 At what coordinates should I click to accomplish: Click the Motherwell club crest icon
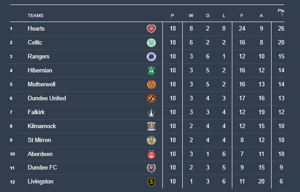(151, 85)
